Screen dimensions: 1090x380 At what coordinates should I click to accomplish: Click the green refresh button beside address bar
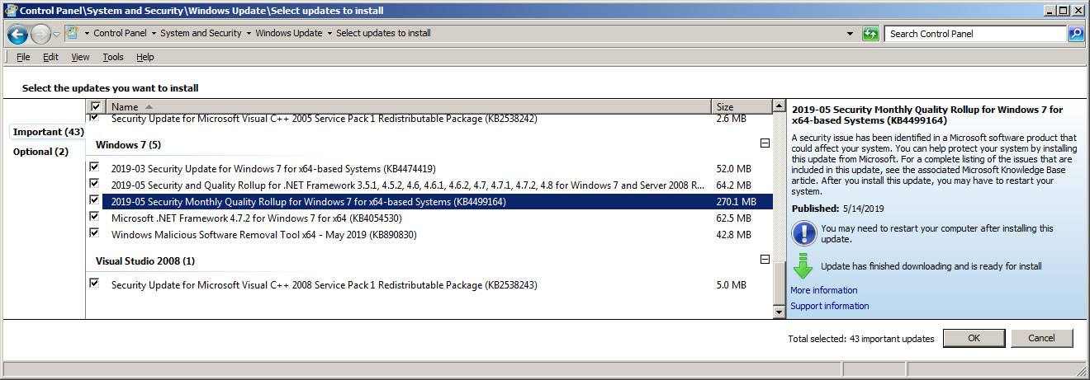point(870,34)
